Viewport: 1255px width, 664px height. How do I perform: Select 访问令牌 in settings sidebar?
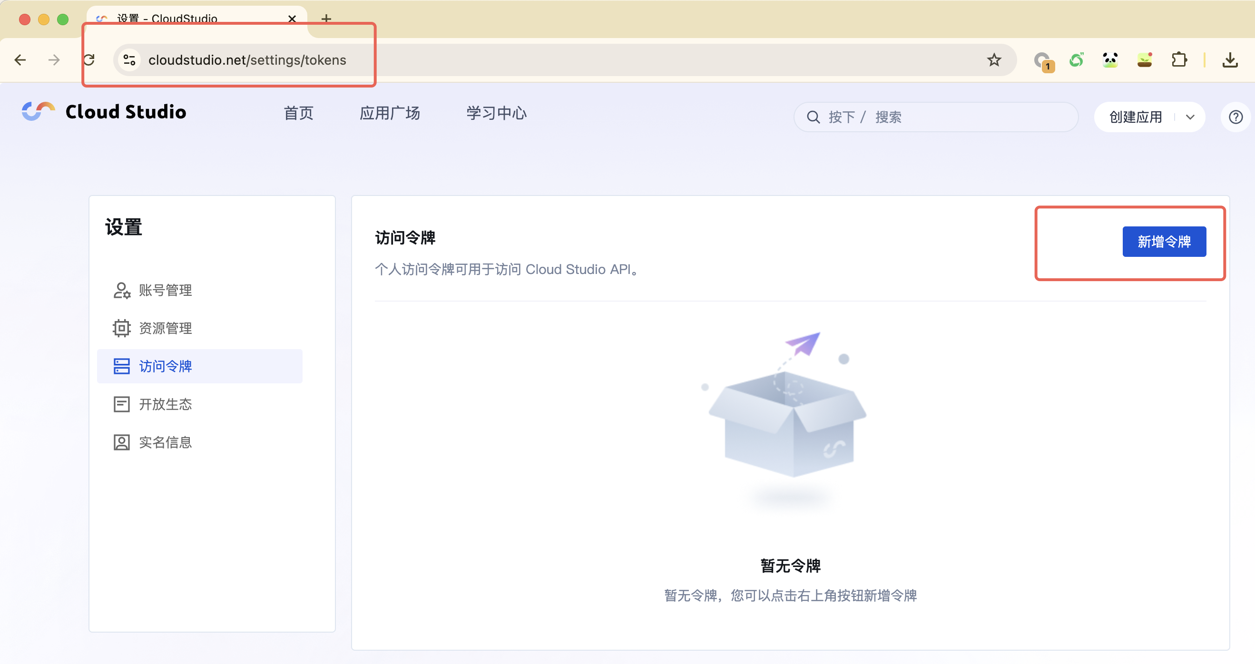coord(200,366)
